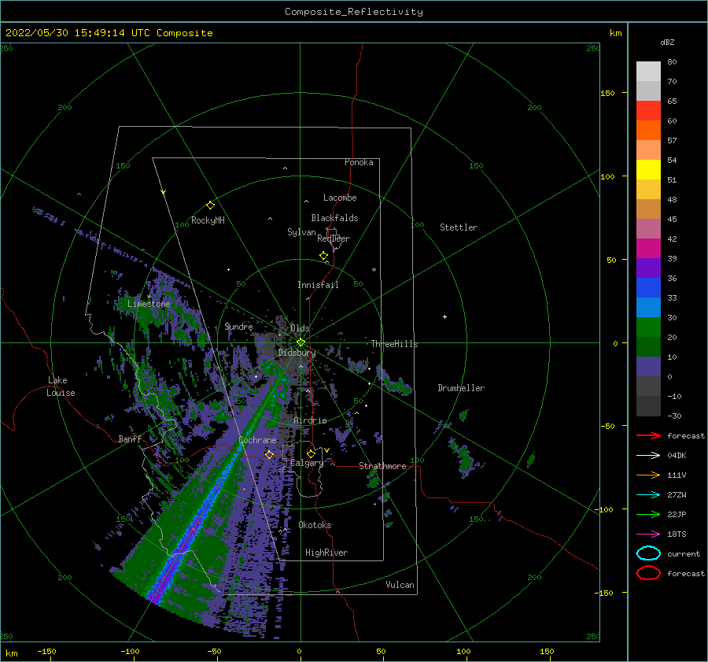
Task: Select the yellow diamond marker under Cochrane
Action: click(269, 454)
